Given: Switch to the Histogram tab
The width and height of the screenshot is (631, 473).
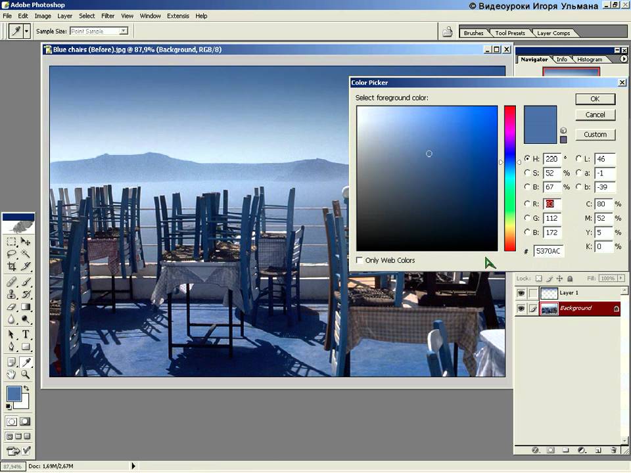Looking at the screenshot, I should (x=590, y=60).
